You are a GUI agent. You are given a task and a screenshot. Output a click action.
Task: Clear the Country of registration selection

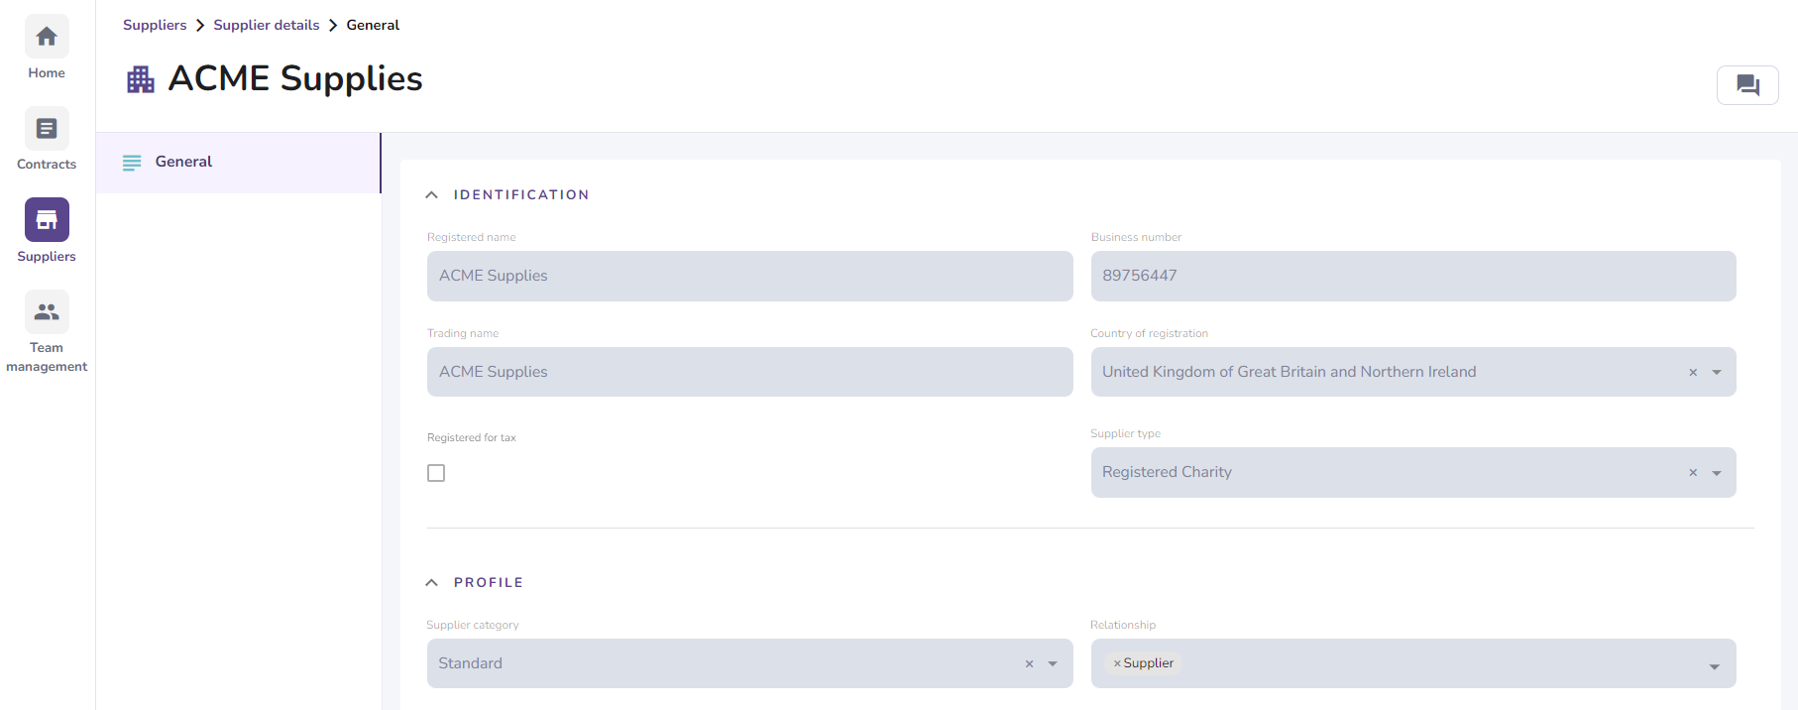point(1693,373)
